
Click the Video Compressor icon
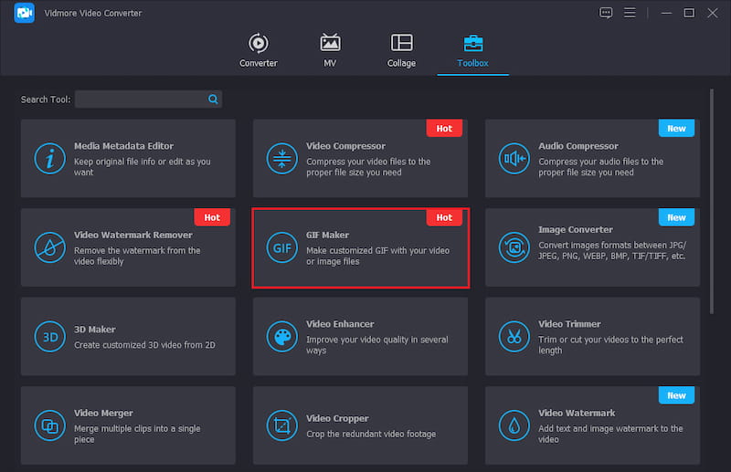[x=281, y=159]
